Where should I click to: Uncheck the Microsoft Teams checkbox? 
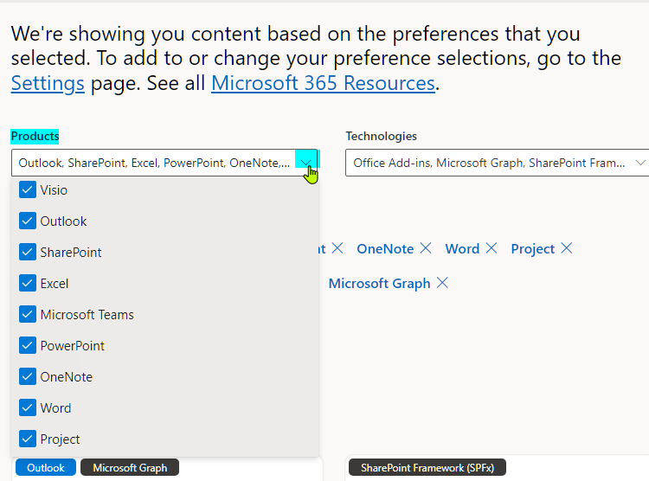(28, 315)
